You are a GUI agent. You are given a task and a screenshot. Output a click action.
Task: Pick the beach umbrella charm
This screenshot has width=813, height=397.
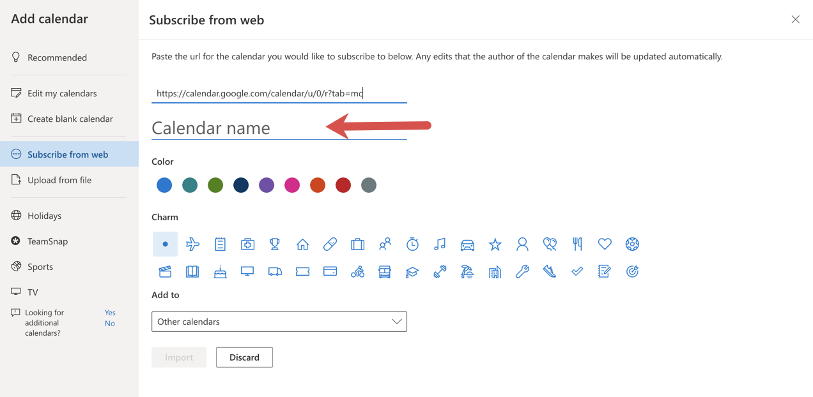(467, 271)
